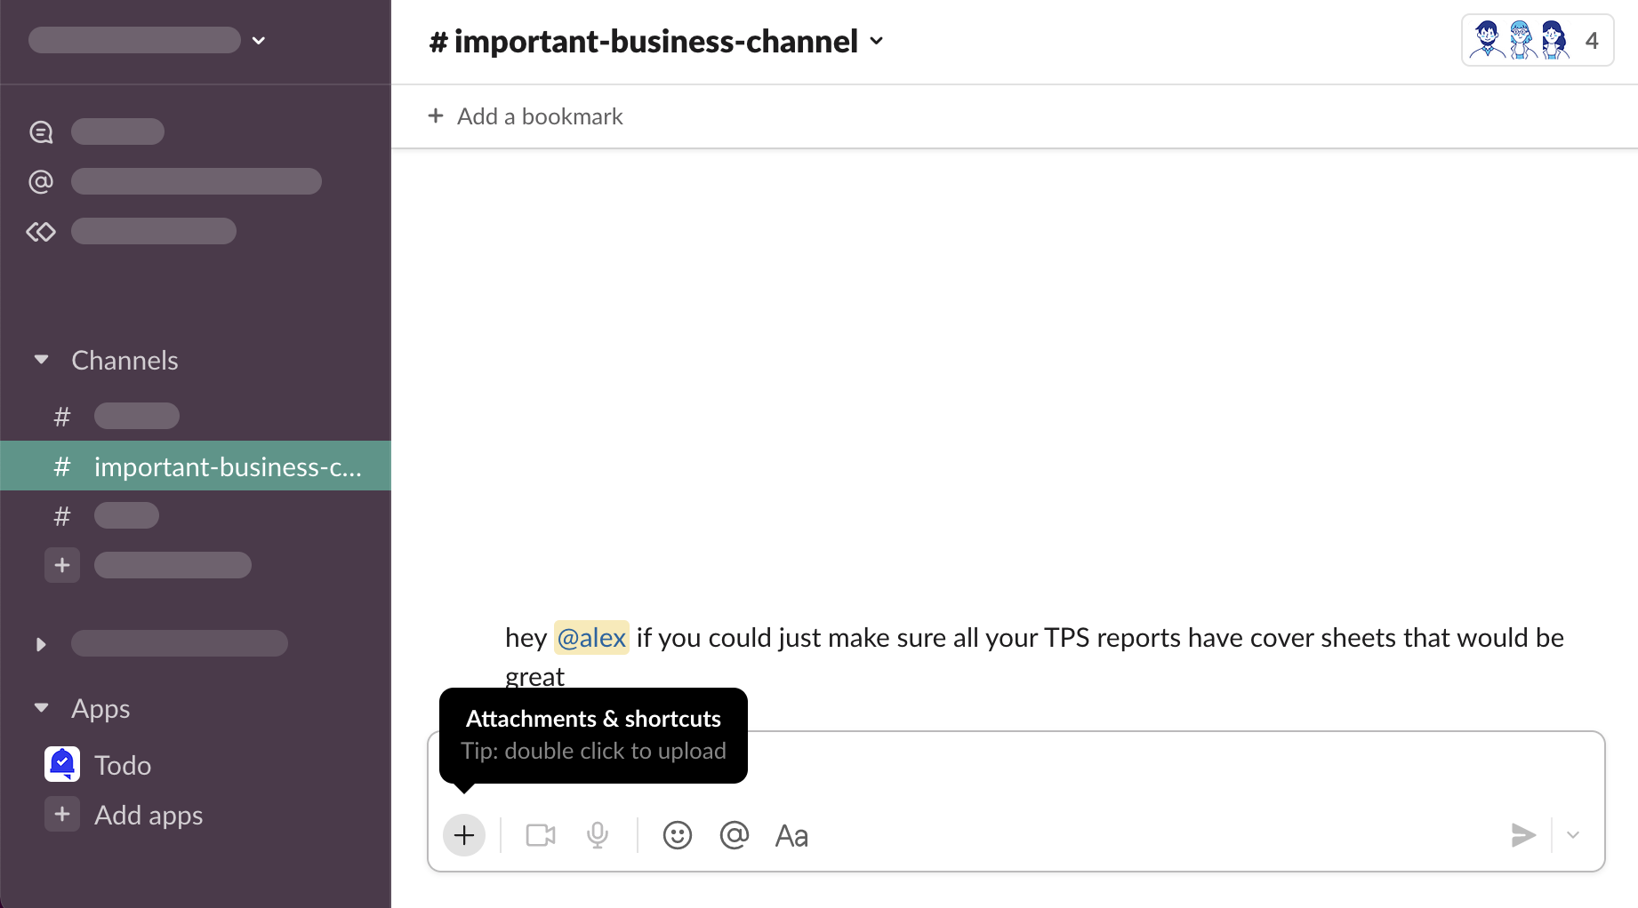Start a video clip recording
The width and height of the screenshot is (1638, 908).
coord(540,835)
